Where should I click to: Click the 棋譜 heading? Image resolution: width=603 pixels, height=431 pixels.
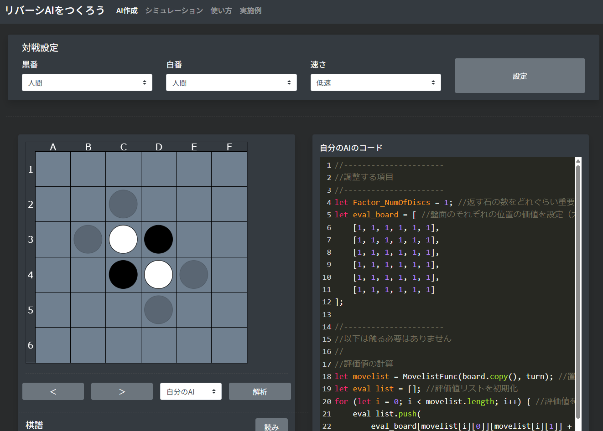34,425
